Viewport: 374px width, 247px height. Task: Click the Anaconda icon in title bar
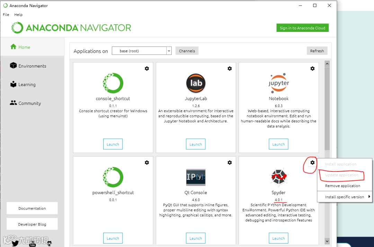pyautogui.click(x=5, y=5)
